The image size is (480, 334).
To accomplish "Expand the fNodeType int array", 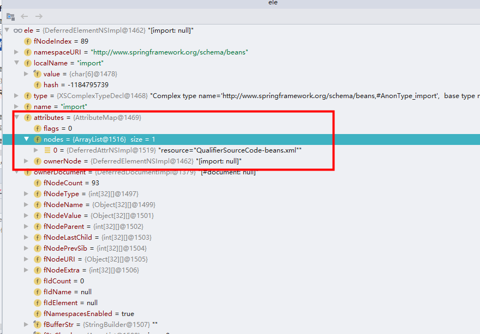I will (x=27, y=194).
